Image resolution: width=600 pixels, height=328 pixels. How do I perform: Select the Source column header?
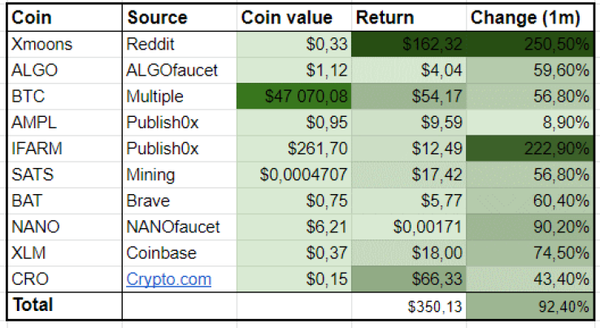click(x=179, y=18)
